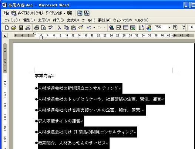Click Copy on the standard toolbar
Screen dimensions: 195x149
pos(66,27)
